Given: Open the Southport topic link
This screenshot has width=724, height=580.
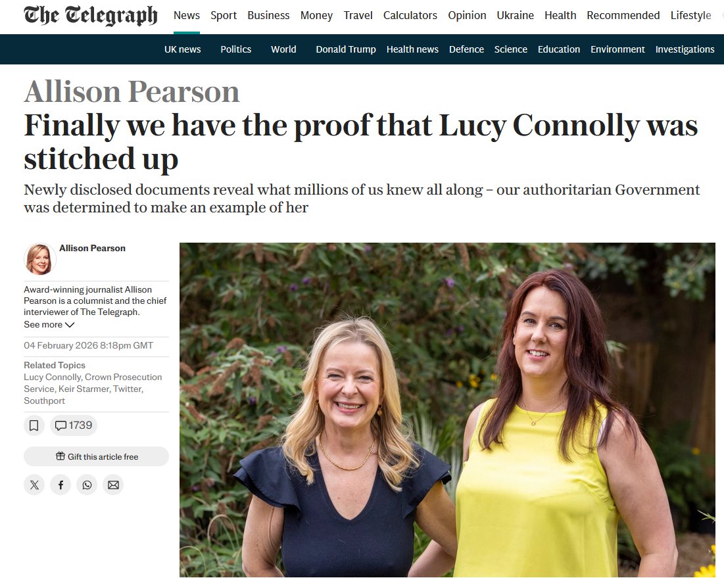Looking at the screenshot, I should click(44, 401).
